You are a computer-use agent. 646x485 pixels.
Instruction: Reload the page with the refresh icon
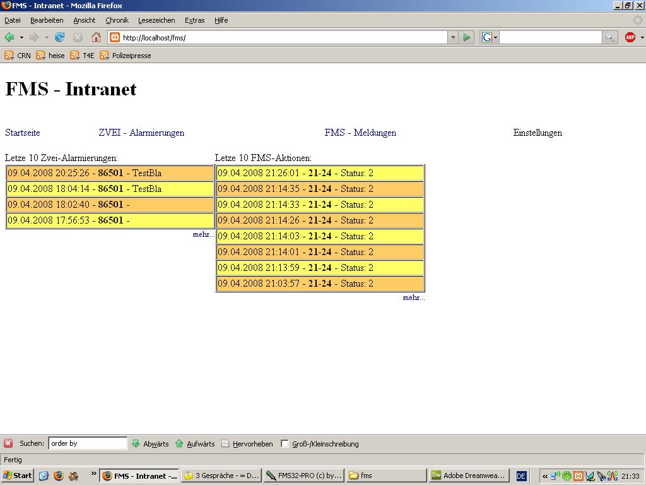click(59, 37)
